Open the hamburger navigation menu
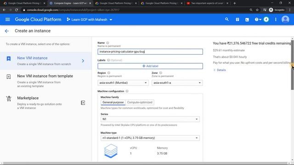The height and width of the screenshot is (165, 294). click(7, 19)
